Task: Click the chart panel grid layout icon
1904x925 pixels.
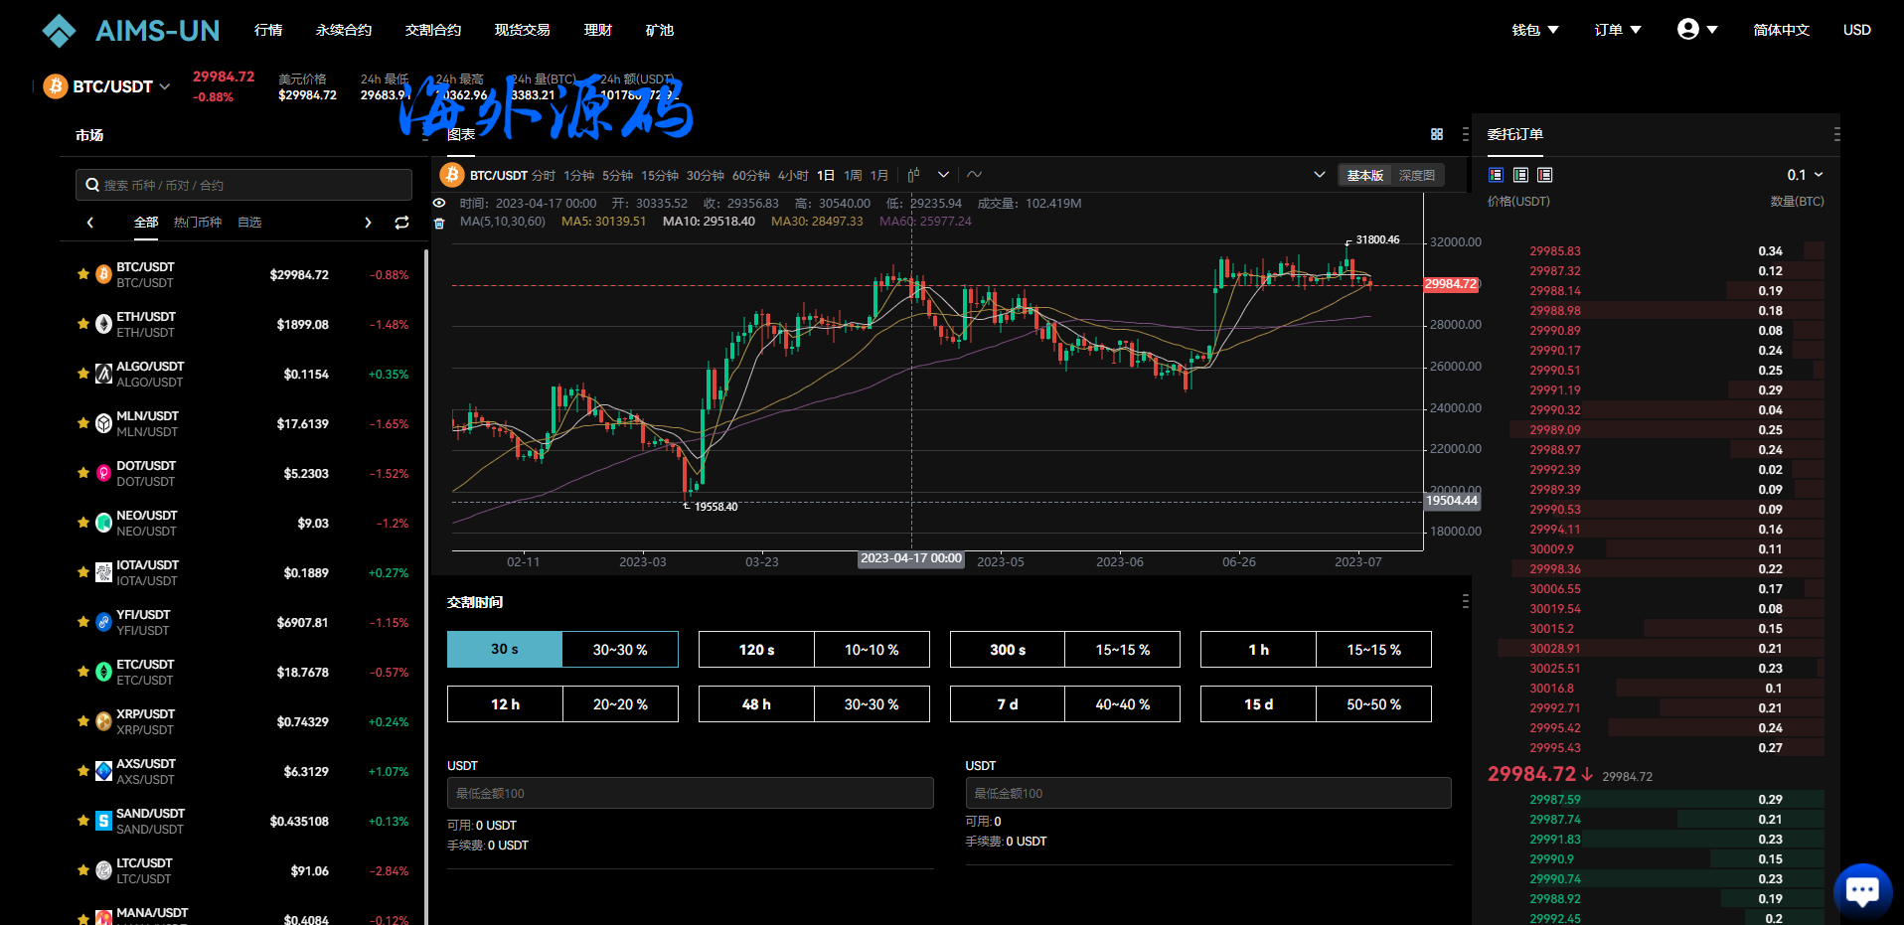Action: [1436, 134]
